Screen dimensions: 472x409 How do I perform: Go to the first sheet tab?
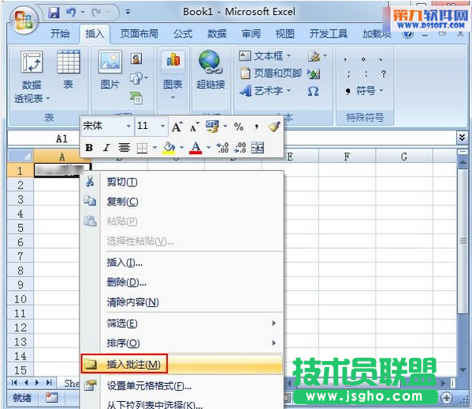pyautogui.click(x=14, y=382)
